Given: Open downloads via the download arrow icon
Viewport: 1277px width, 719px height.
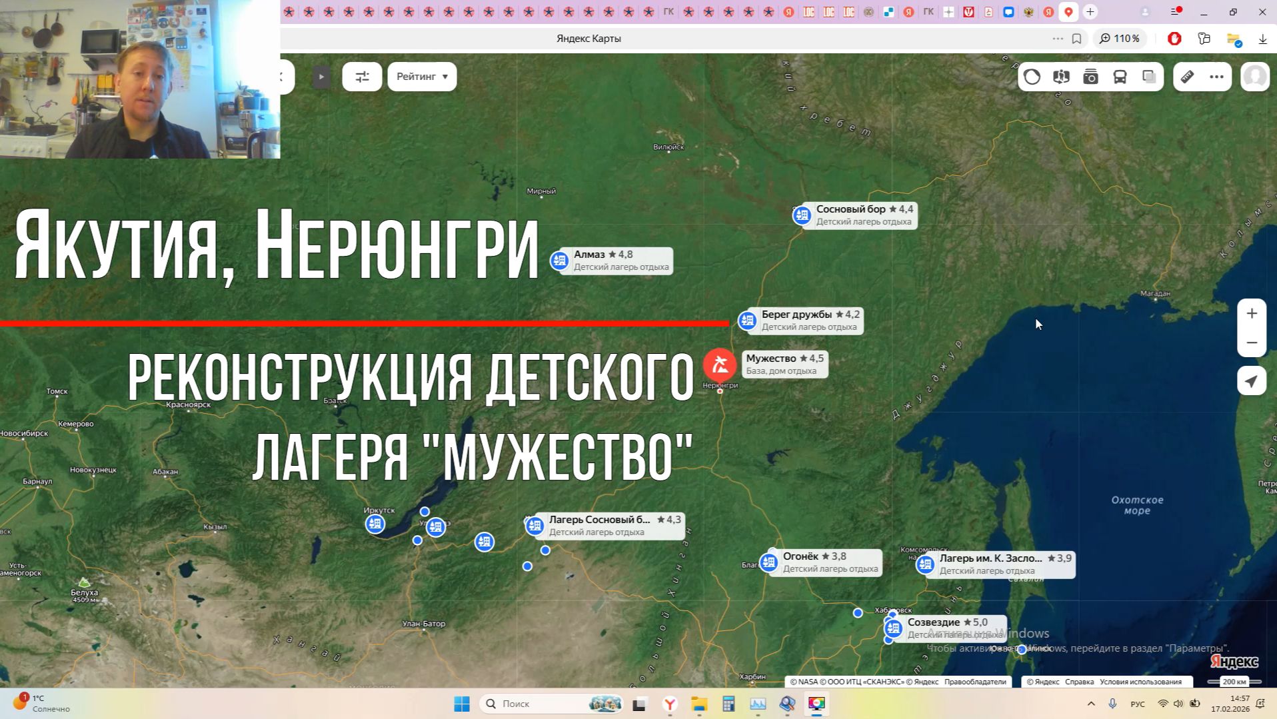Looking at the screenshot, I should tap(1262, 39).
